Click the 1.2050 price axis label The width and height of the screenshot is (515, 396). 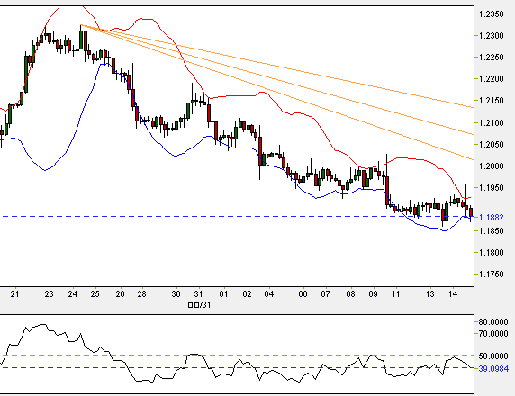click(491, 145)
